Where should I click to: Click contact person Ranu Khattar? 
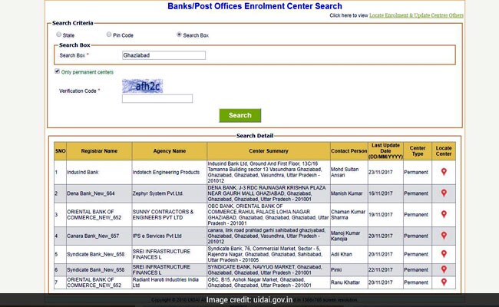point(345,282)
